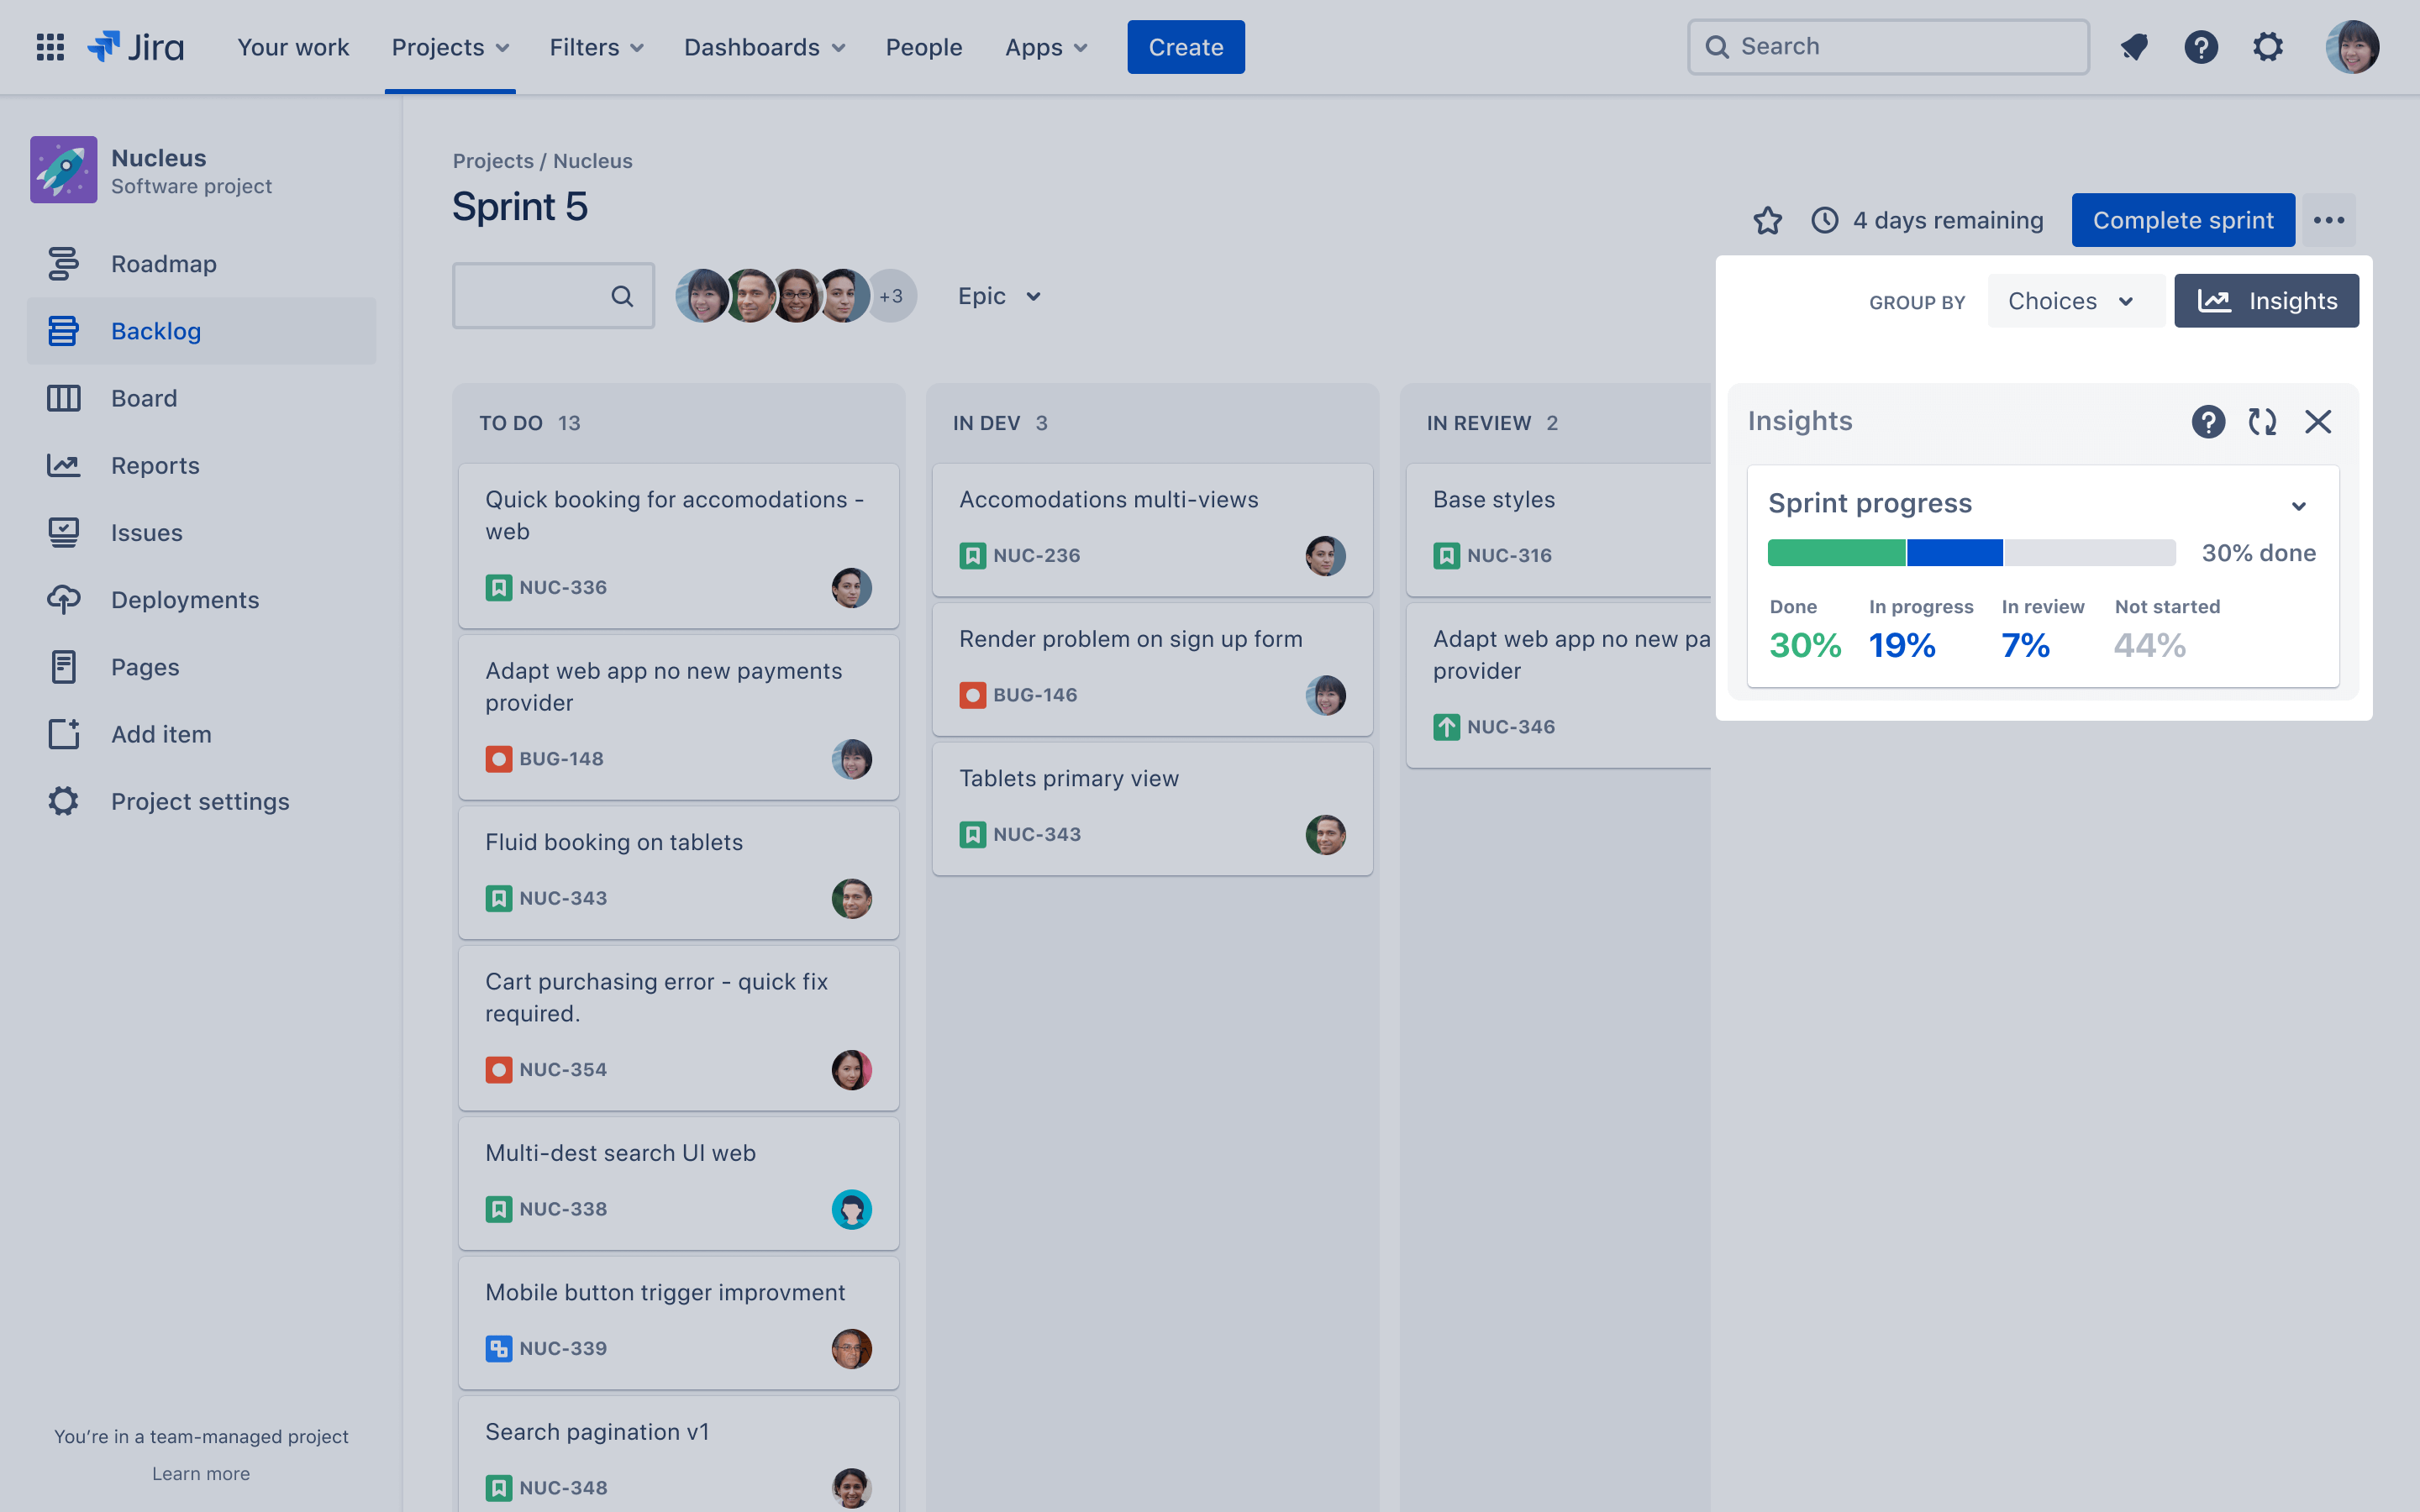Viewport: 2420px width, 1512px height.
Task: Open sprint more actions ellipsis menu
Action: tap(2328, 220)
